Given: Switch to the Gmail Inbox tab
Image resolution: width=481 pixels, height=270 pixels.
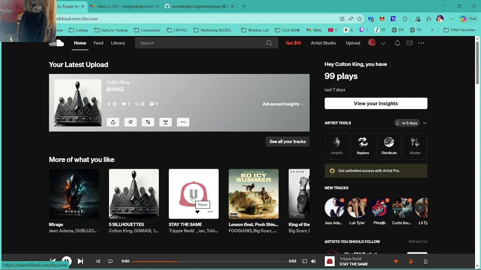Looking at the screenshot, I should (125, 6).
